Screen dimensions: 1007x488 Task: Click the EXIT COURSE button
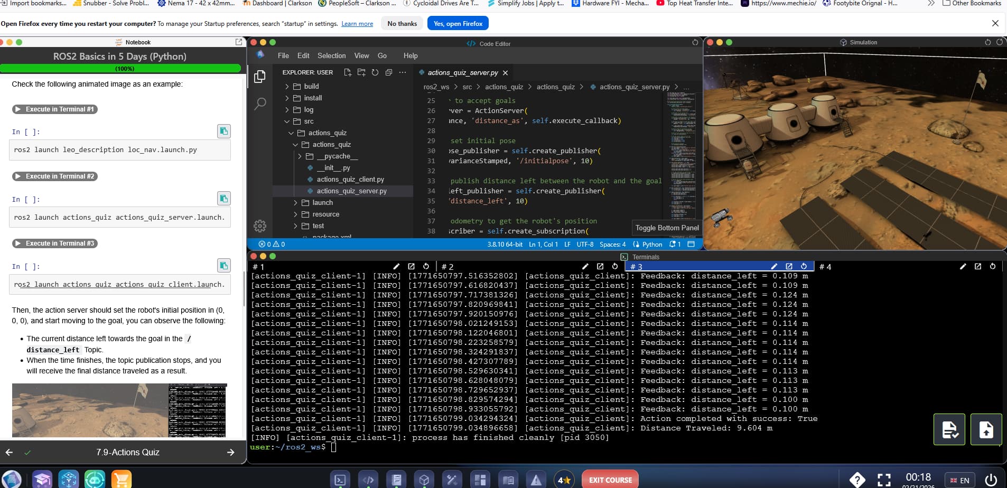click(610, 480)
